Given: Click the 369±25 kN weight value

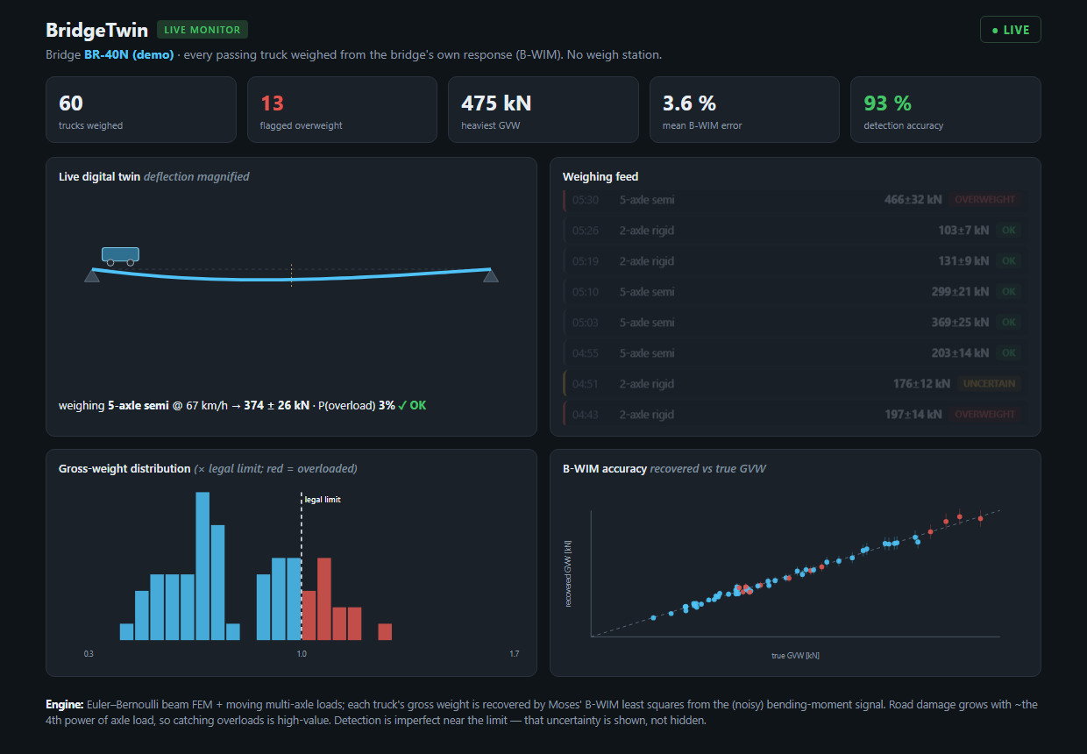Looking at the screenshot, I should pyautogui.click(x=960, y=323).
